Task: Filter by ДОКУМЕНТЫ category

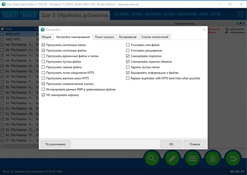Action: click(x=153, y=14)
